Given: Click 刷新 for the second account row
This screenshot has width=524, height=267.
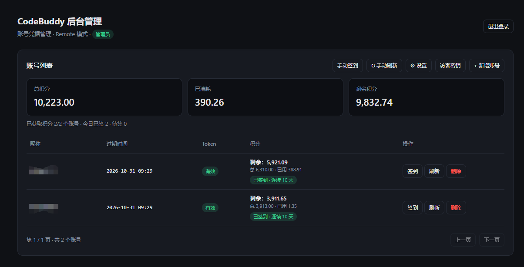Looking at the screenshot, I should [434, 208].
